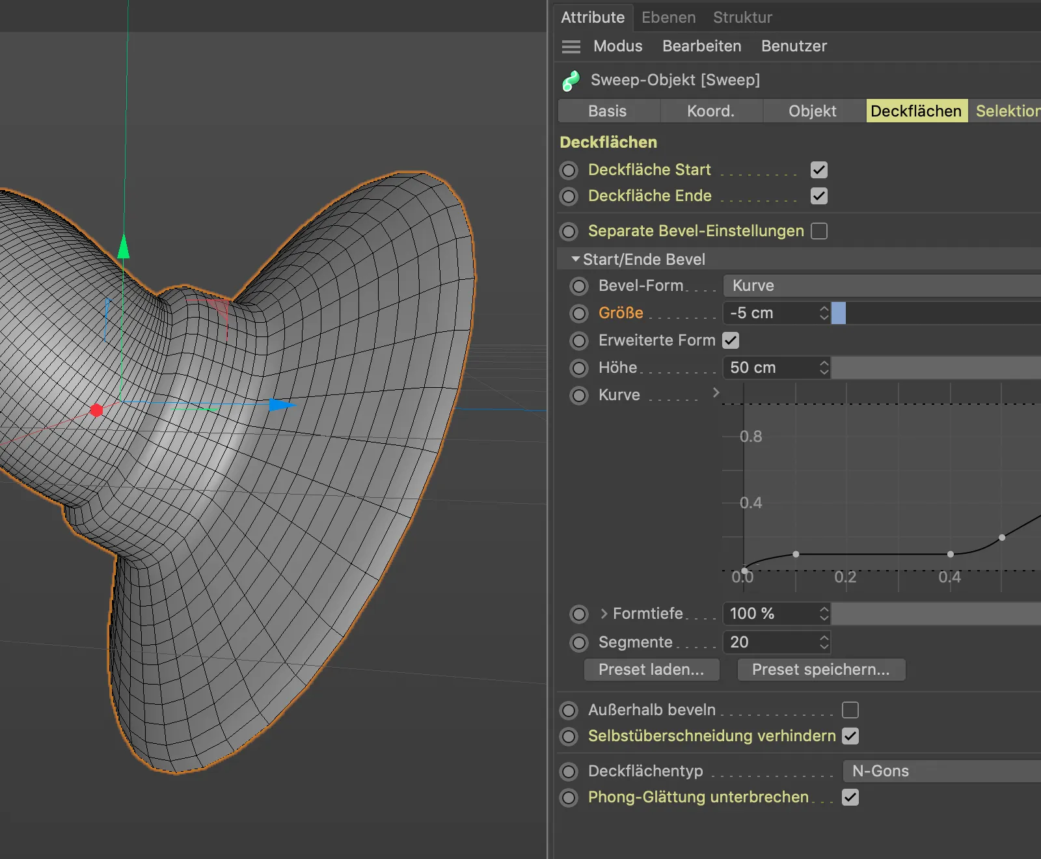The image size is (1041, 859).
Task: Click animation dot for Erweiterte Form
Action: coord(579,341)
